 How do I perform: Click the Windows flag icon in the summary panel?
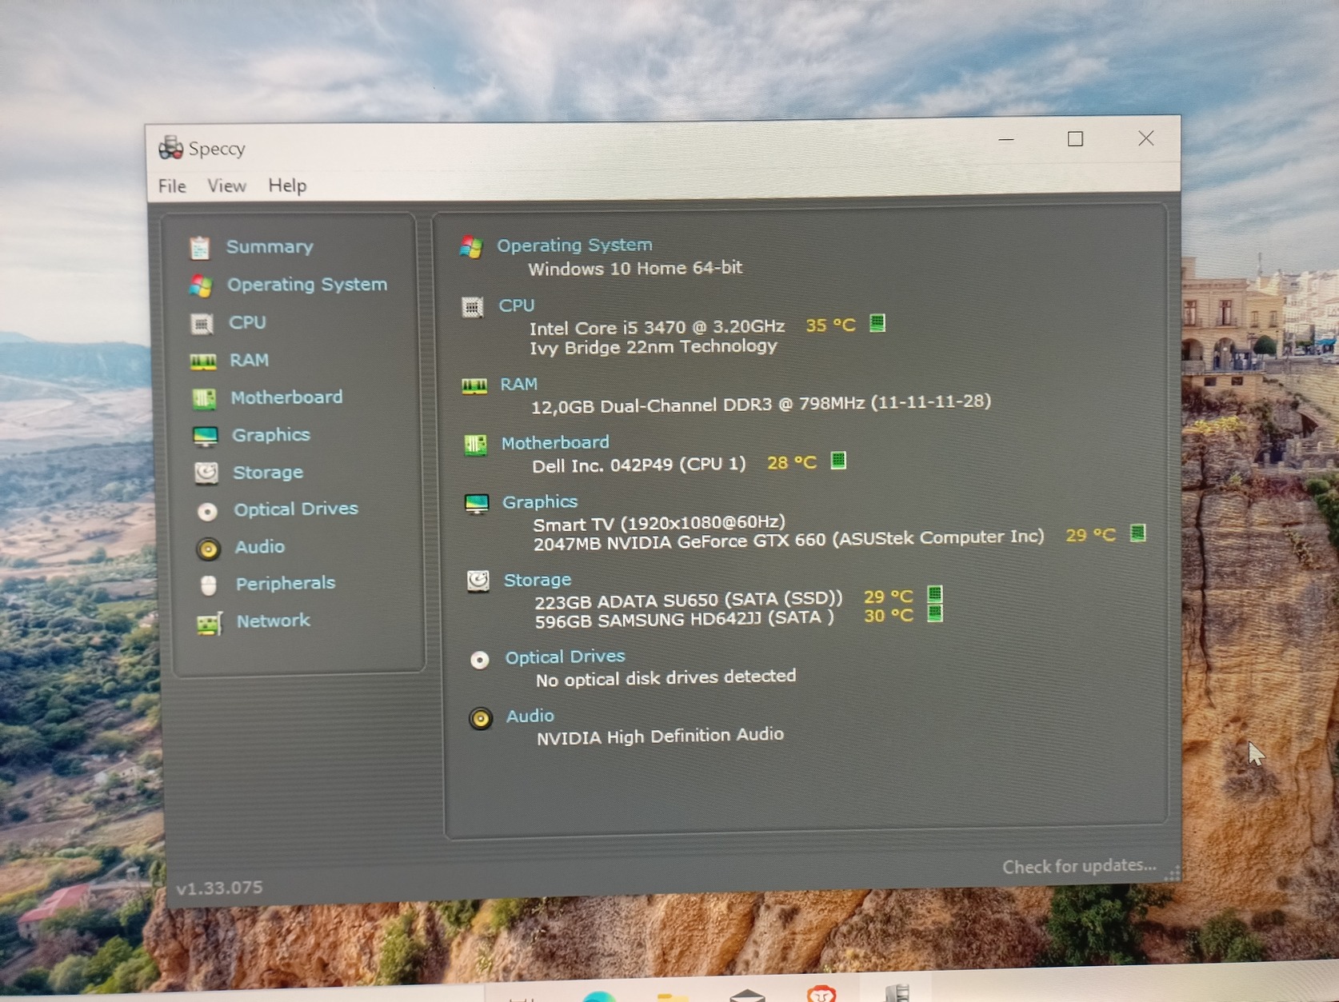click(471, 247)
